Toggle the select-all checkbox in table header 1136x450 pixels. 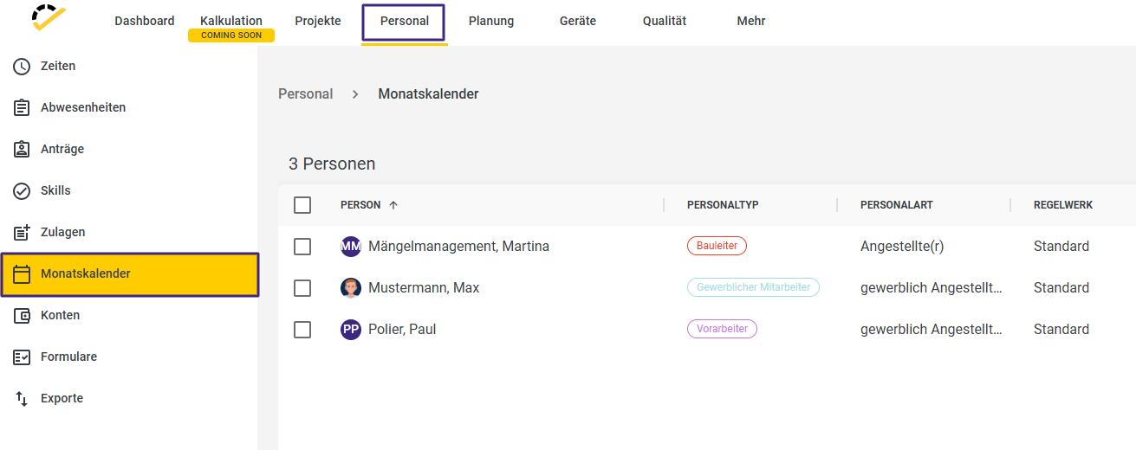tap(302, 205)
